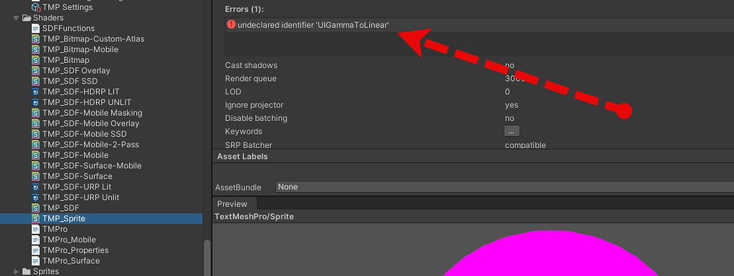Click the Cast shadows label
734x276 pixels.
(251, 65)
